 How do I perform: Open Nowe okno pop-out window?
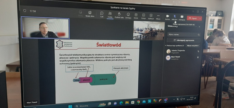pyautogui.click(x=90, y=14)
